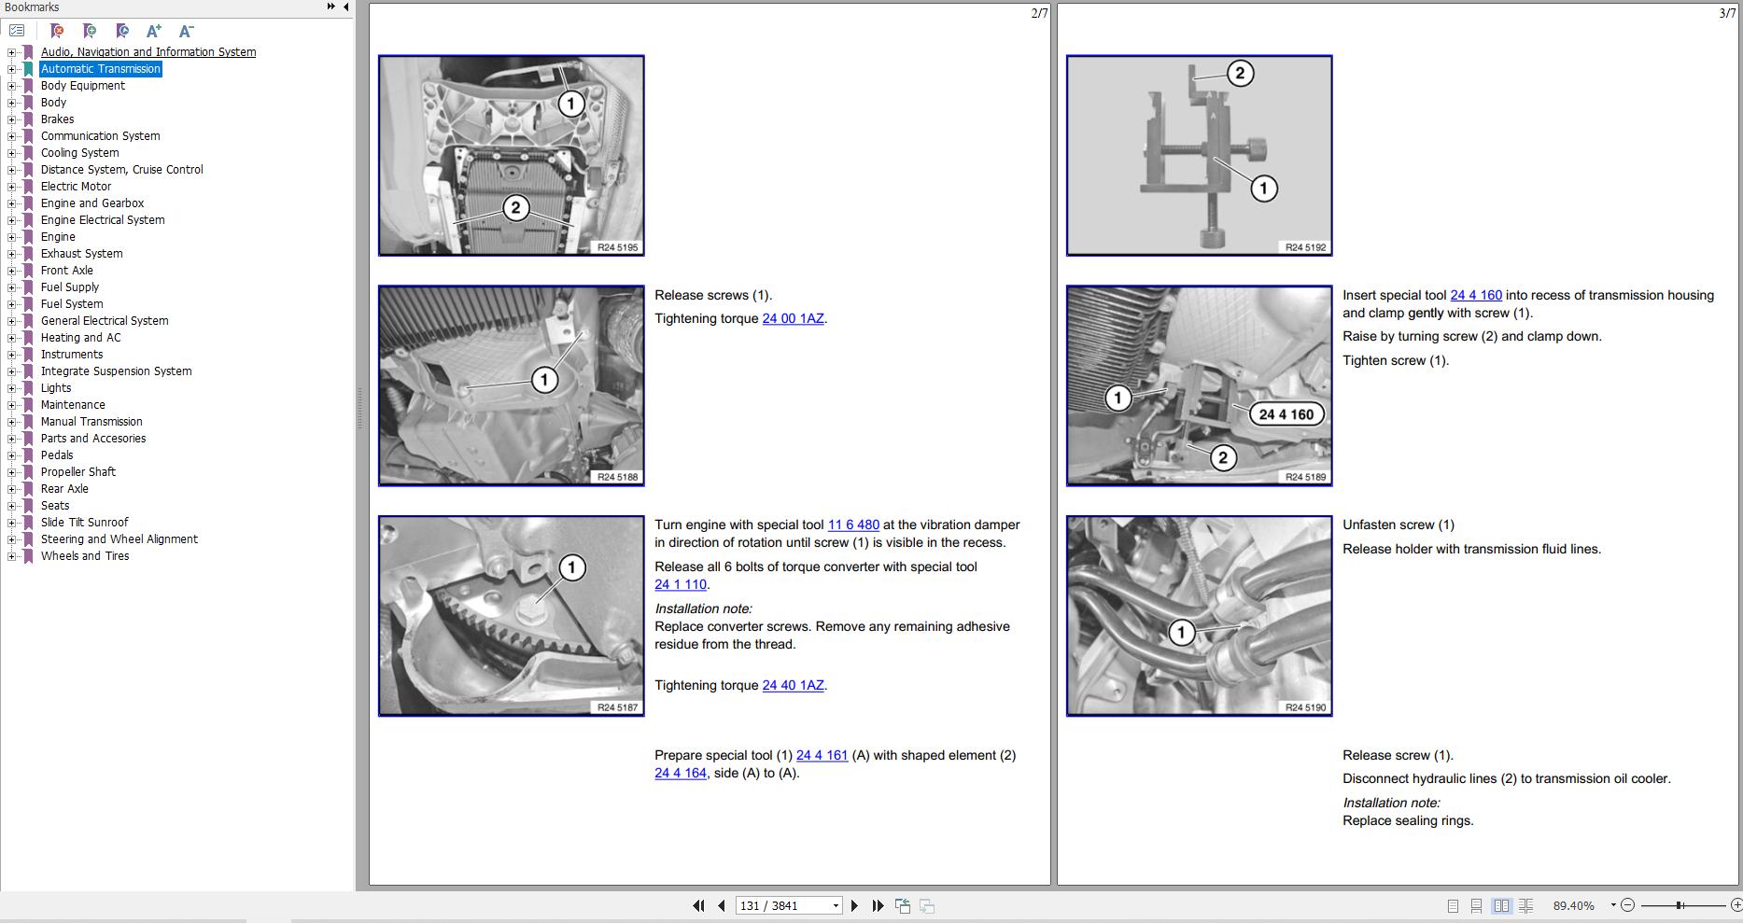Jump to the last page

pos(878,905)
